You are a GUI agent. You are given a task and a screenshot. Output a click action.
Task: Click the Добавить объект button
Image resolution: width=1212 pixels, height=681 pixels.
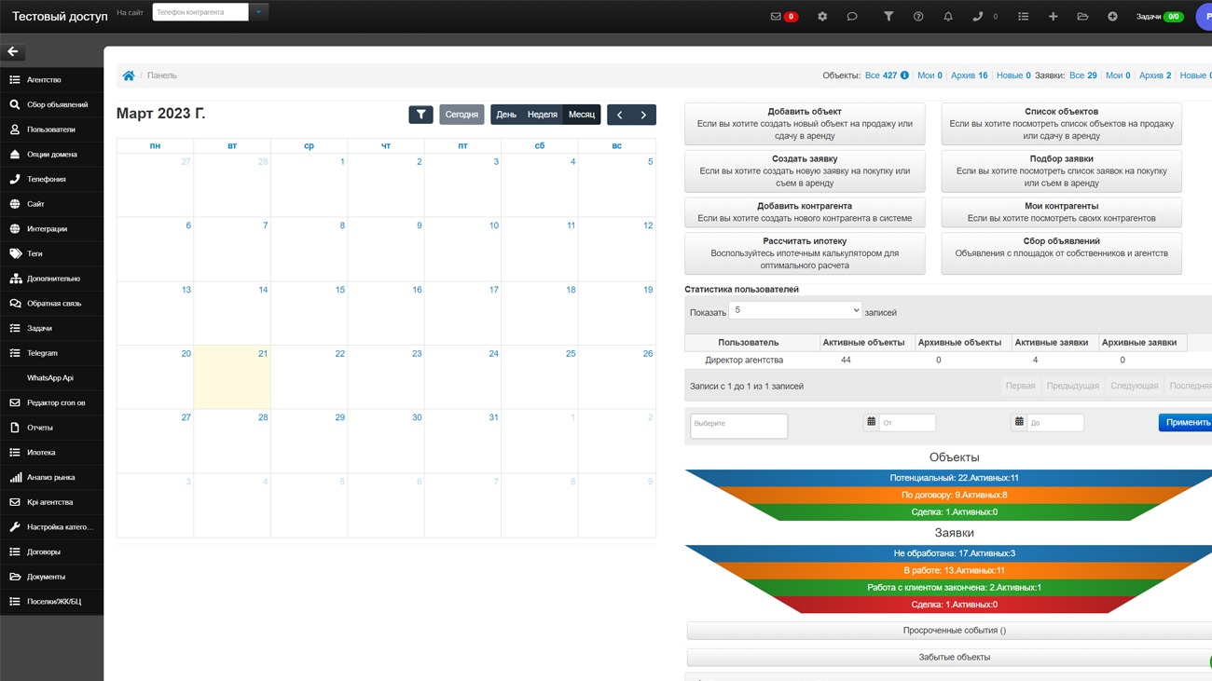click(805, 124)
